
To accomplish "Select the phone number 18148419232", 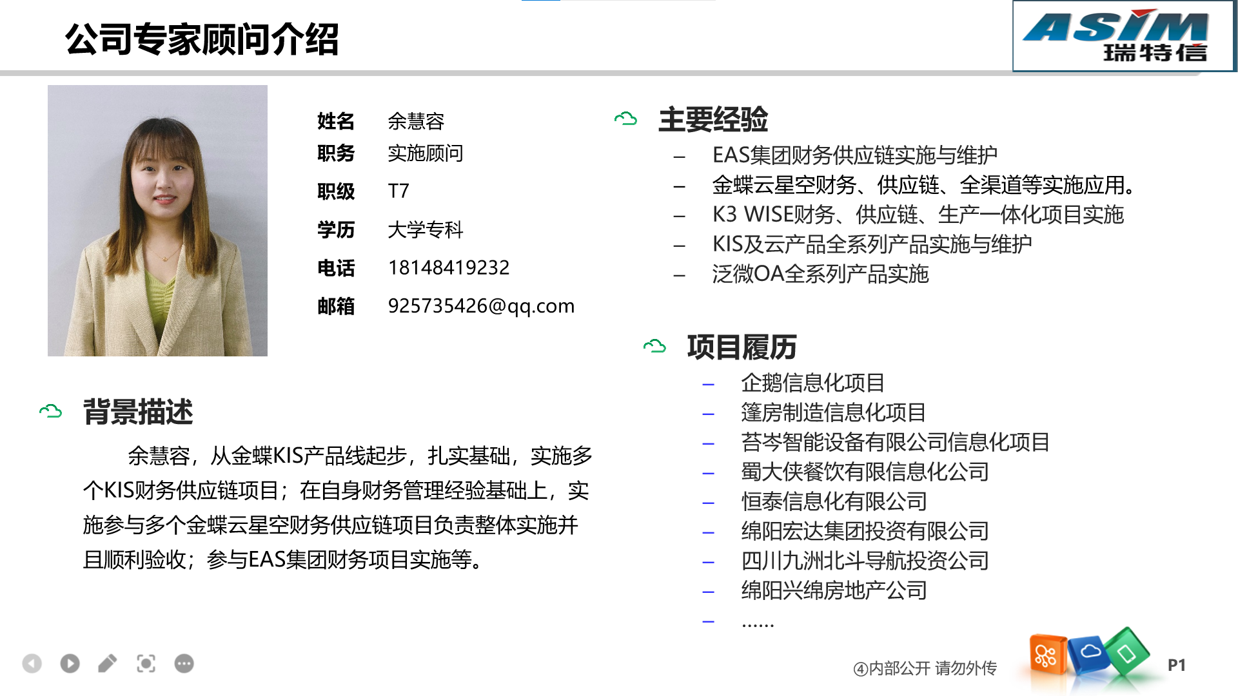I will [449, 267].
